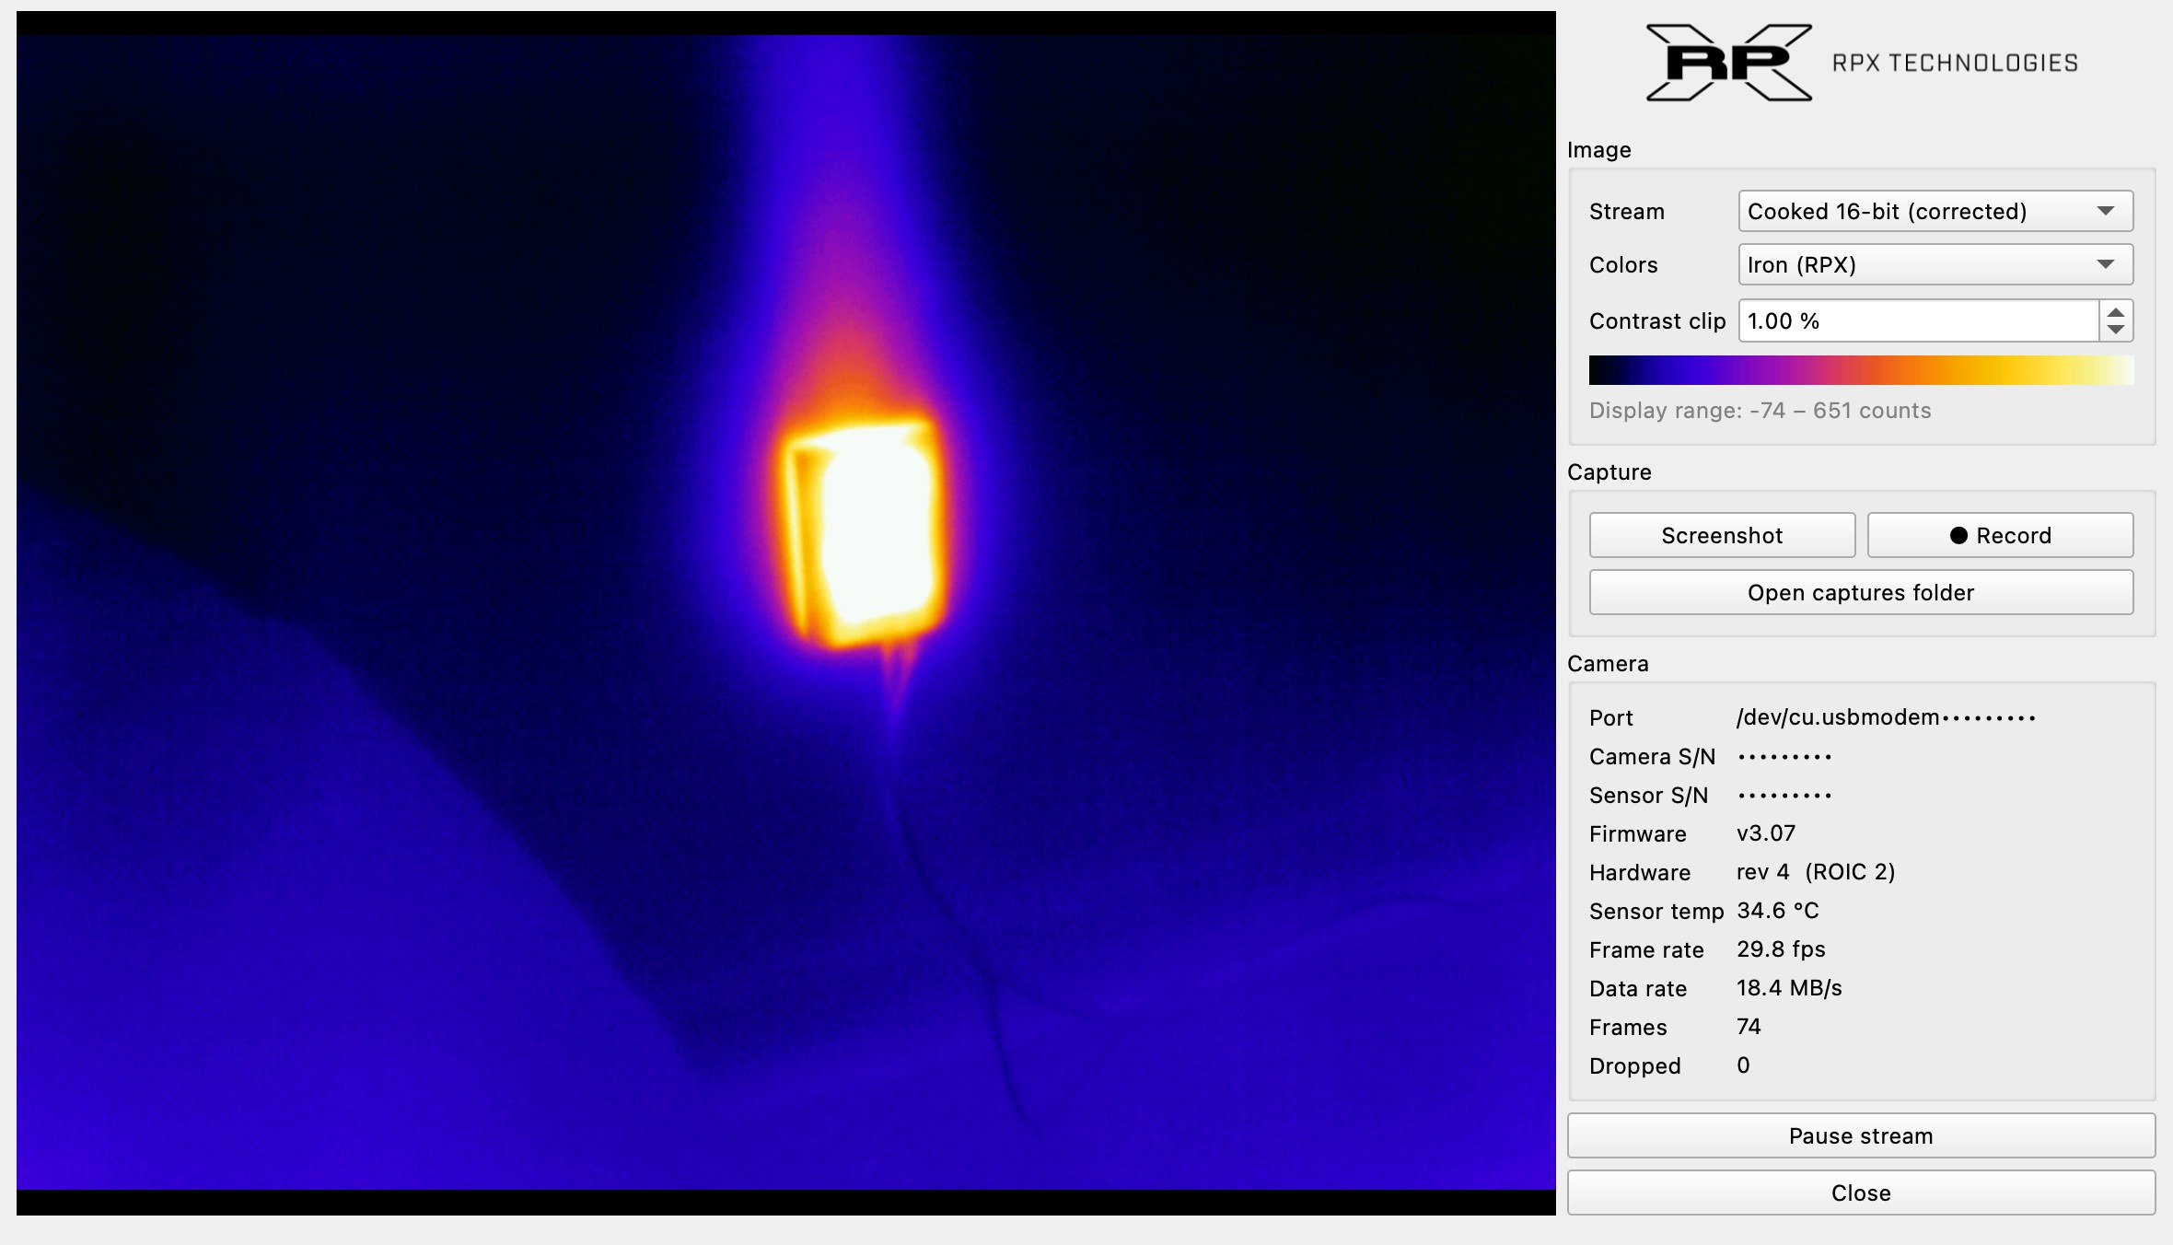This screenshot has height=1245, width=2173.
Task: Increase contrast clip with up arrow
Action: [2116, 312]
